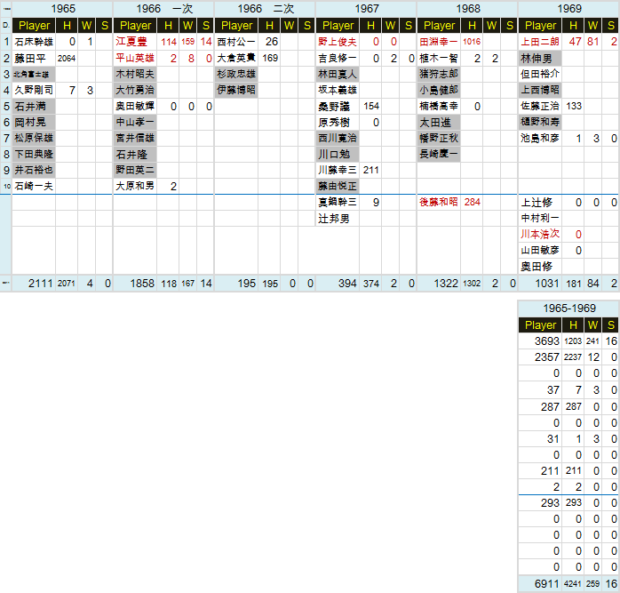Click player 植木一智 in the 1968 column
Image resolution: width=620 pixels, height=593 pixels.
(439, 58)
